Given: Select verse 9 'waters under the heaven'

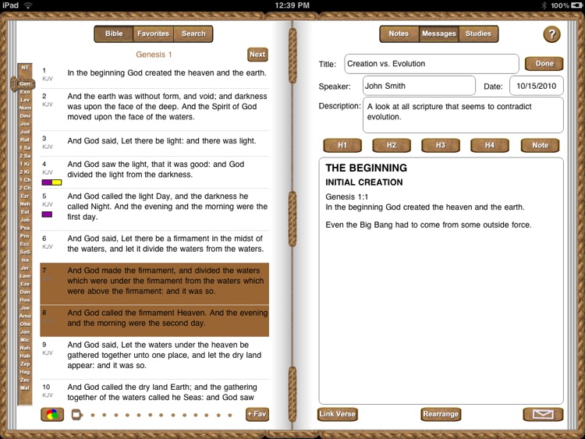Looking at the screenshot, I should coord(154,358).
